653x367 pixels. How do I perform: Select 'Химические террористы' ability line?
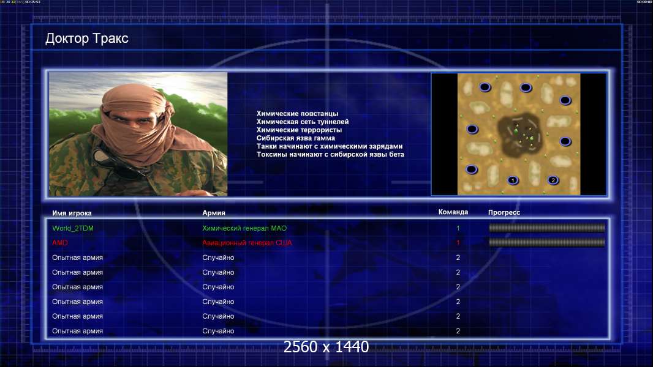pyautogui.click(x=299, y=130)
